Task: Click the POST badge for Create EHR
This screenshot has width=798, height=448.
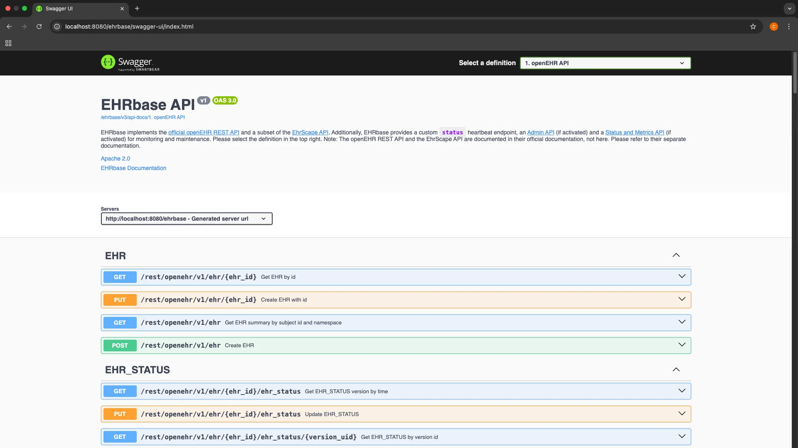Action: pyautogui.click(x=120, y=345)
